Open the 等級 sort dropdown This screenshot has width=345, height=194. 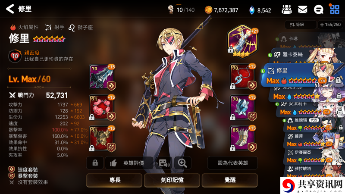[x=300, y=25]
